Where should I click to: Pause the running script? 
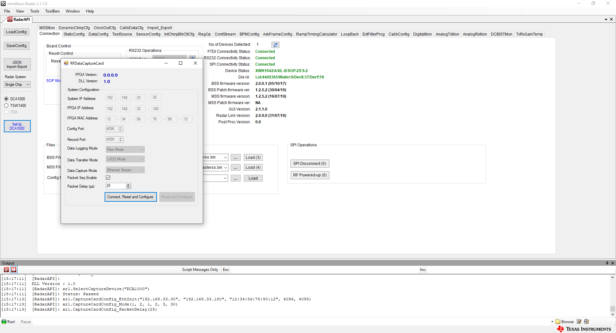[26, 322]
